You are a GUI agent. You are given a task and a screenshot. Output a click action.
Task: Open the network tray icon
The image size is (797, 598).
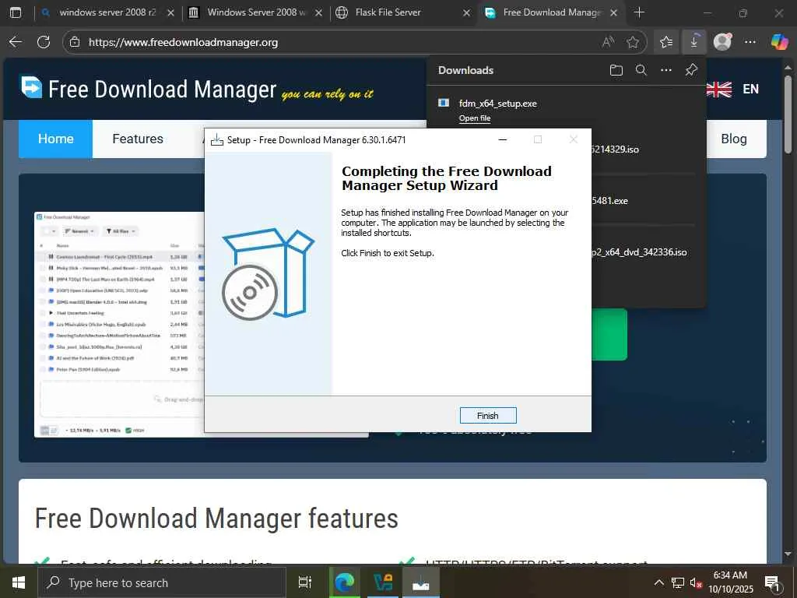click(678, 582)
